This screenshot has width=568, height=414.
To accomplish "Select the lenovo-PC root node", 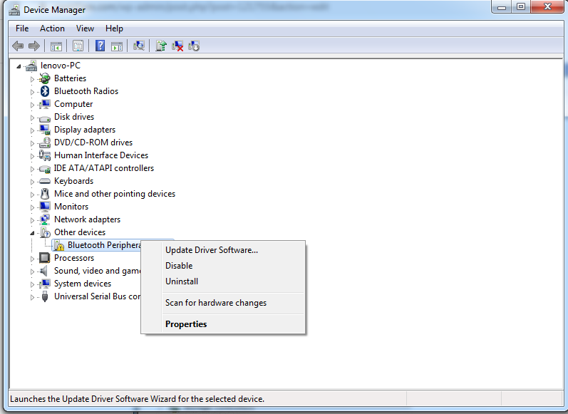I will pyautogui.click(x=61, y=66).
